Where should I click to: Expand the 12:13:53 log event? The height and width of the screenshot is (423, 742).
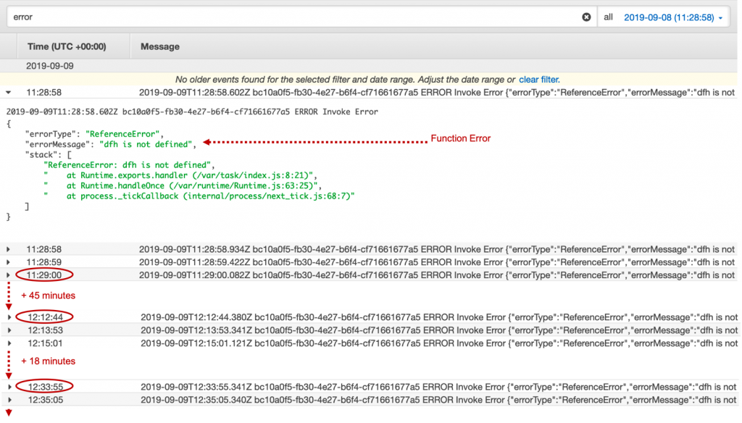pos(8,330)
